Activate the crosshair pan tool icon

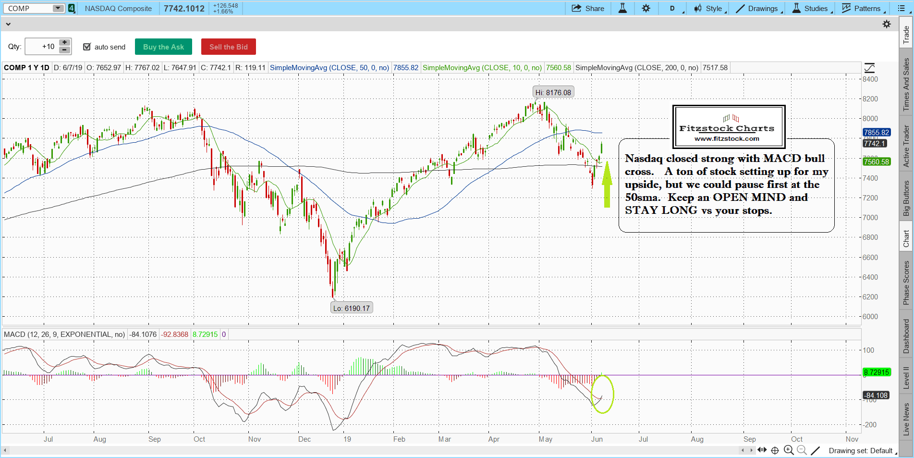point(775,450)
